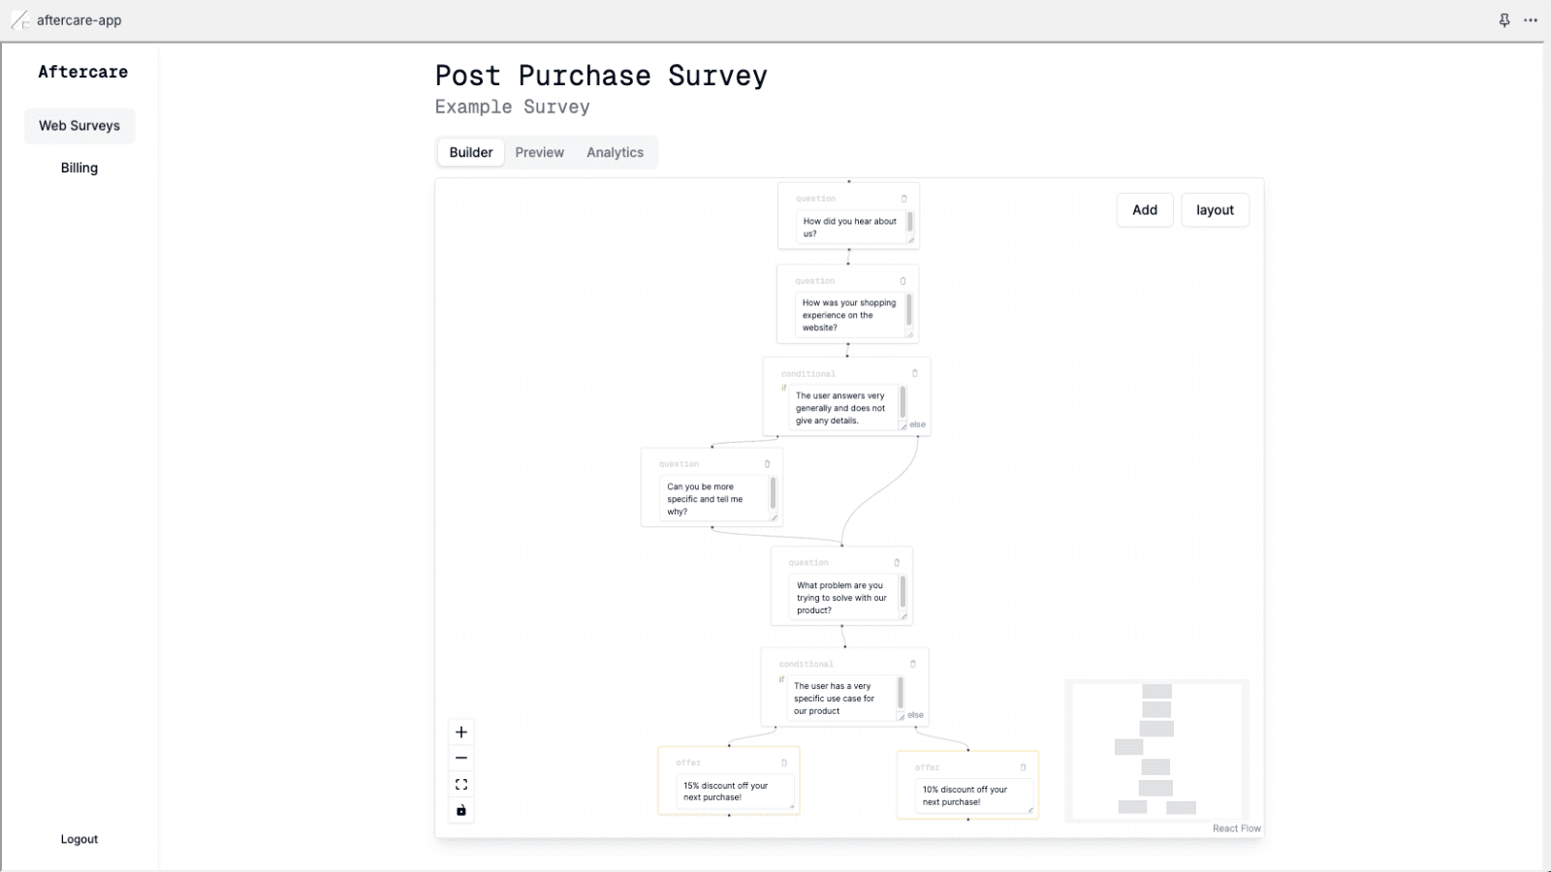Open the ellipsis options menu
Screen dimensions: 1551x872
point(1532,19)
